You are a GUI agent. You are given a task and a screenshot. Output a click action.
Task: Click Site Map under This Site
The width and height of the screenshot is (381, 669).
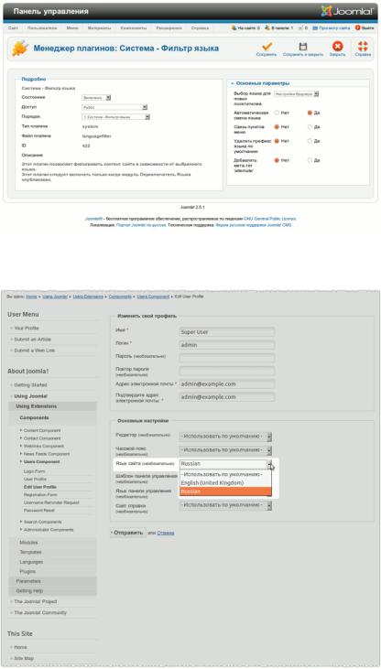pyautogui.click(x=24, y=658)
